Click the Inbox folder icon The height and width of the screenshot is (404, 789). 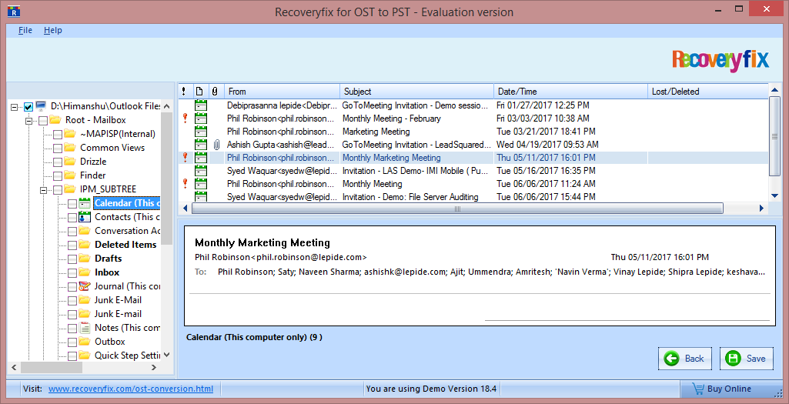click(85, 272)
